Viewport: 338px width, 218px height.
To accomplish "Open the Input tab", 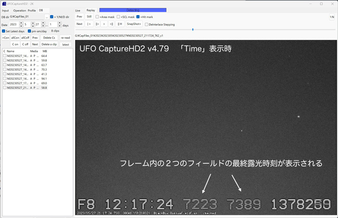I will click(5, 11).
